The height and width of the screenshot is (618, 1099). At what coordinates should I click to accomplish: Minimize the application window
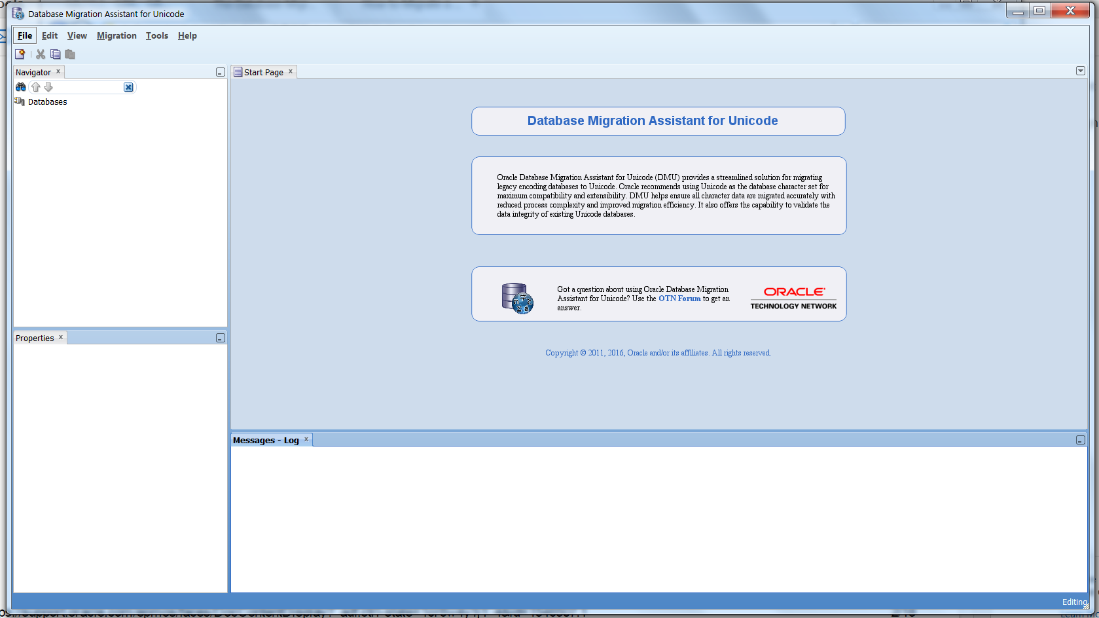pos(1018,10)
